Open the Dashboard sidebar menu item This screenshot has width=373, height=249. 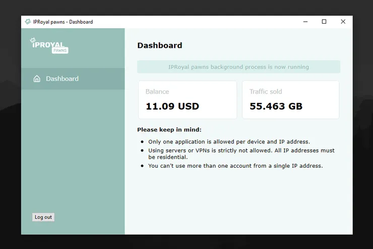(62, 79)
